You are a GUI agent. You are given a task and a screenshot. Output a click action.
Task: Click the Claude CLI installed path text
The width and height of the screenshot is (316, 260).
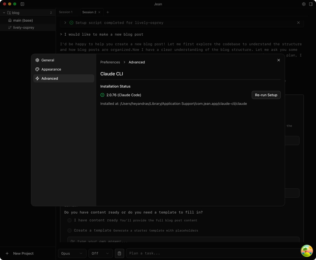click(174, 104)
